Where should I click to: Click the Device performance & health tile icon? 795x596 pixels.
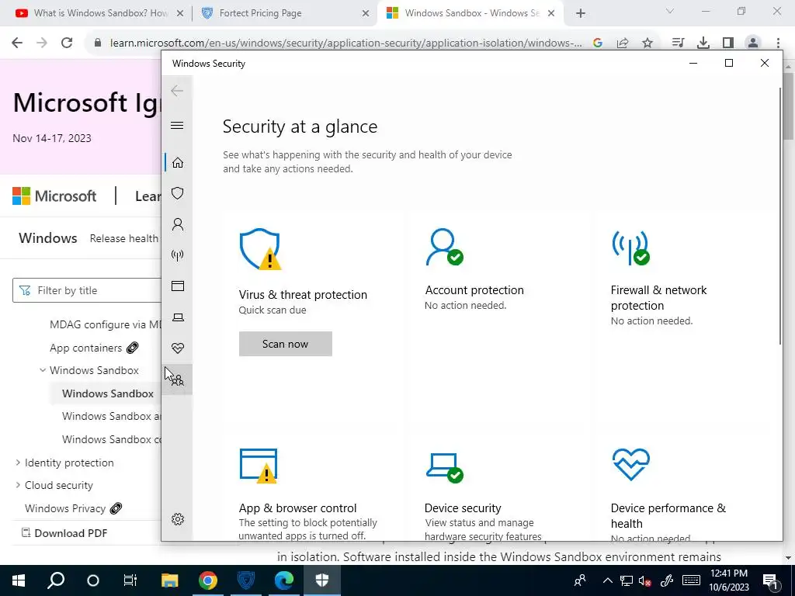pyautogui.click(x=630, y=465)
